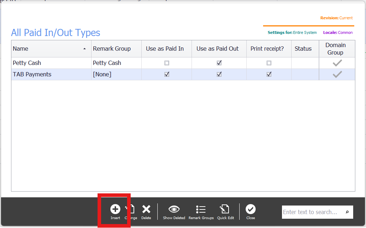Click the Locale: Common label
The image size is (366, 228).
coord(338,32)
